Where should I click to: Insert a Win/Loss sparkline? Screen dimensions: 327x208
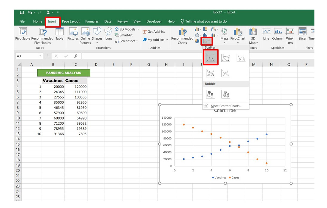pos(289,32)
